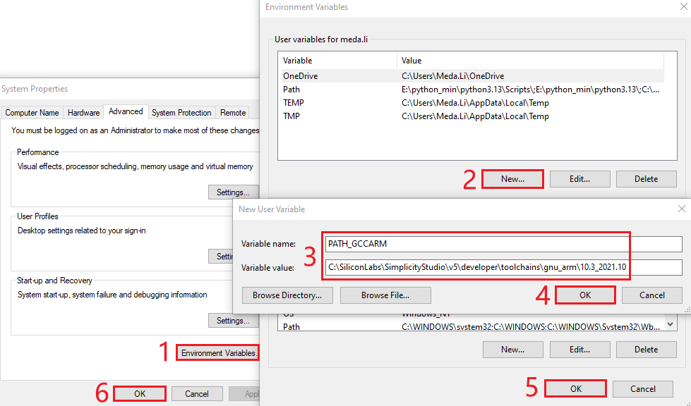Viewport: 691px width, 406px height.
Task: Click the Environment Variables button
Action: (218, 352)
